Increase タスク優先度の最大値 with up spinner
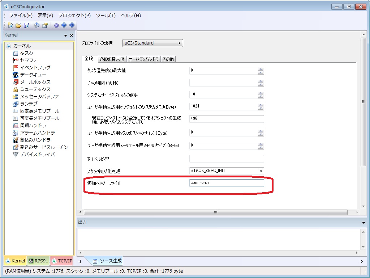 (x=261, y=69)
